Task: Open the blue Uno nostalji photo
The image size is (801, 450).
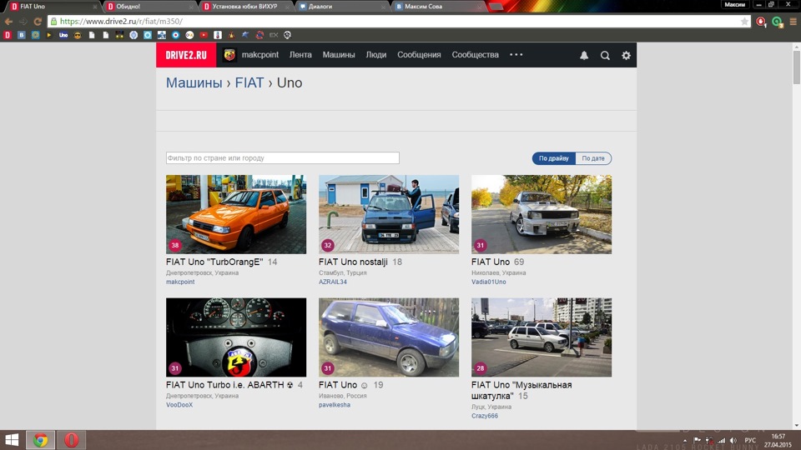Action: (x=389, y=214)
